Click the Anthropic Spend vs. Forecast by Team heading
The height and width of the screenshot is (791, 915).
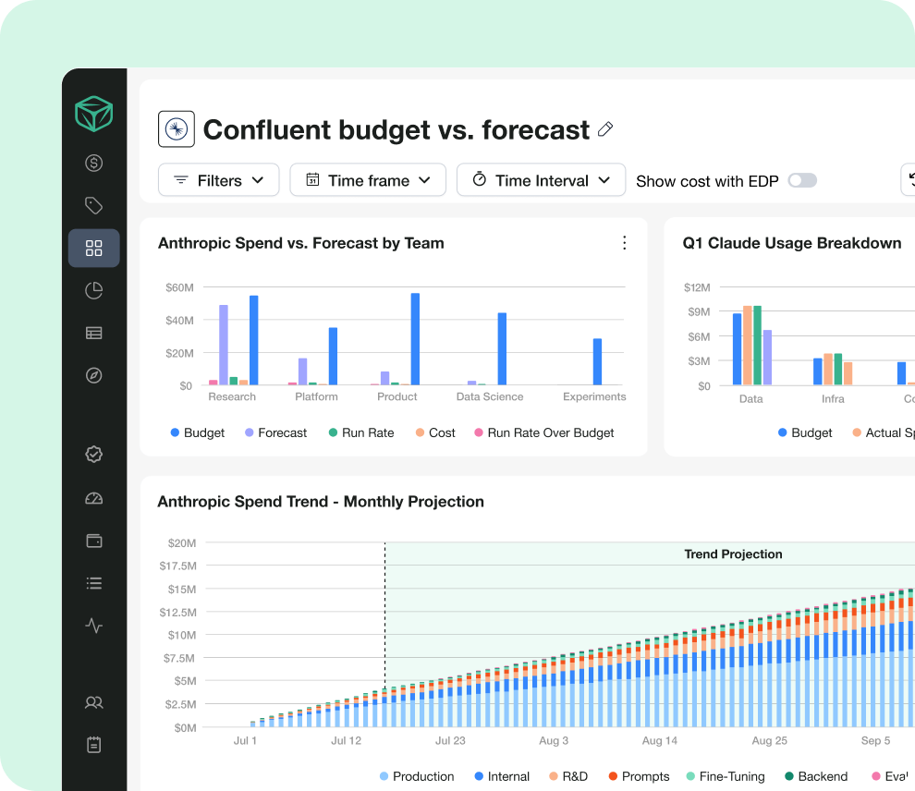301,243
